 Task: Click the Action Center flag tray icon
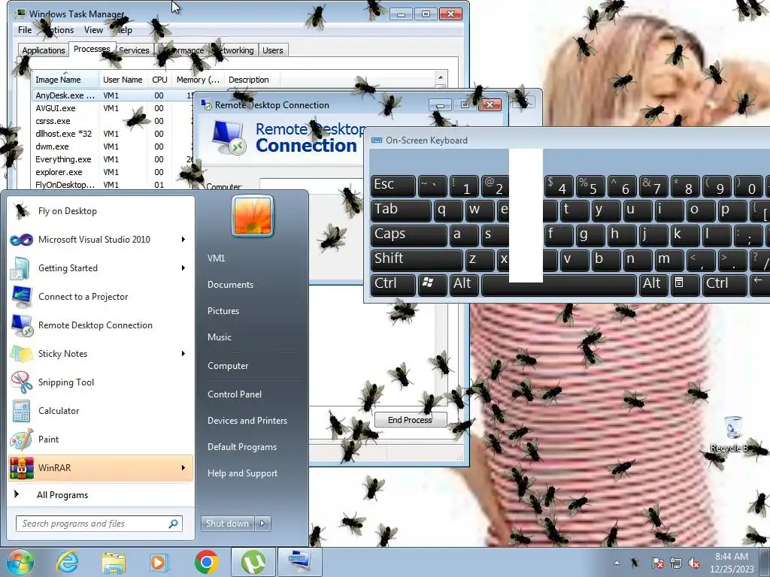(x=657, y=563)
